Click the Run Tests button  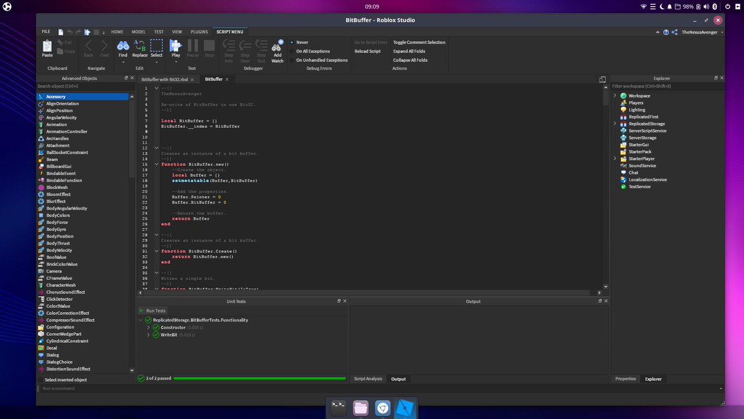(153, 310)
